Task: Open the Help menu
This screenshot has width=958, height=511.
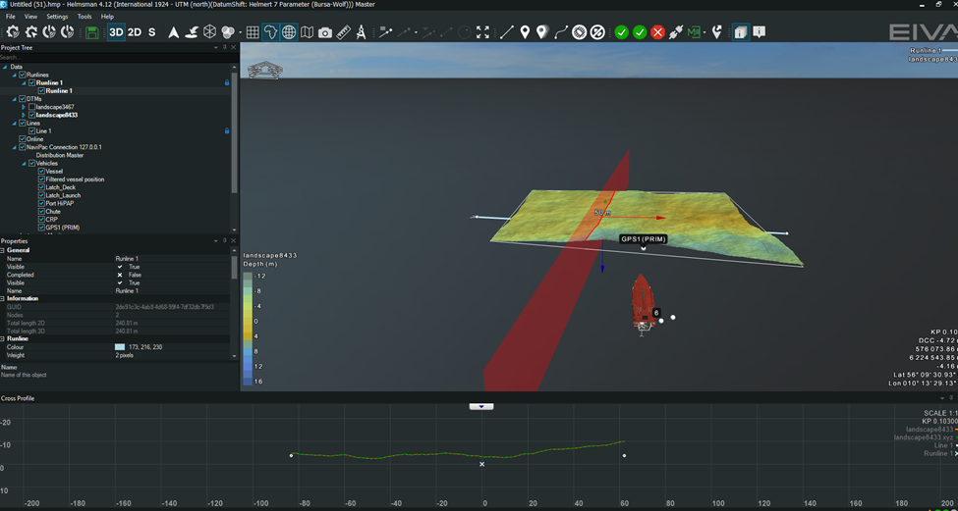Action: [x=107, y=17]
